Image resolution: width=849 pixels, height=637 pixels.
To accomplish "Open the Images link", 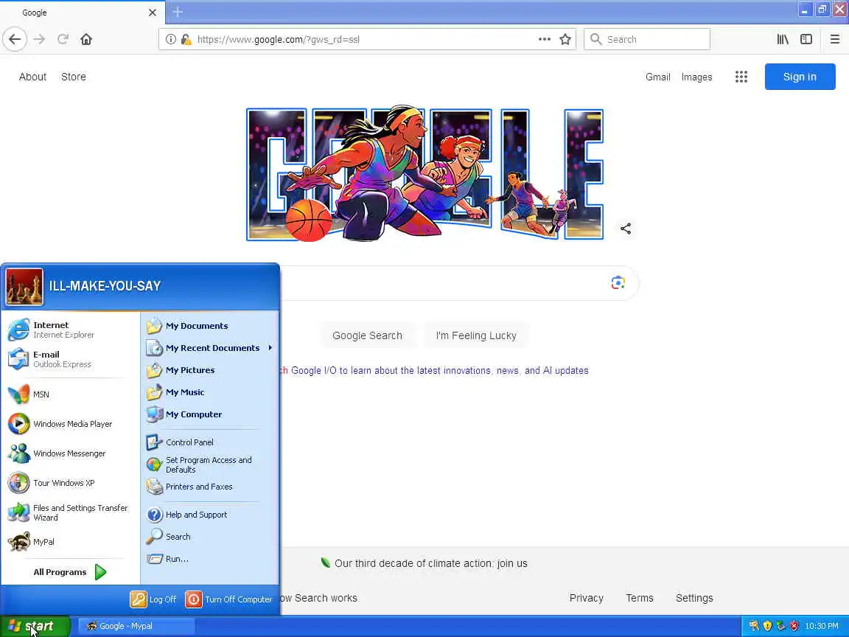I will coord(696,77).
